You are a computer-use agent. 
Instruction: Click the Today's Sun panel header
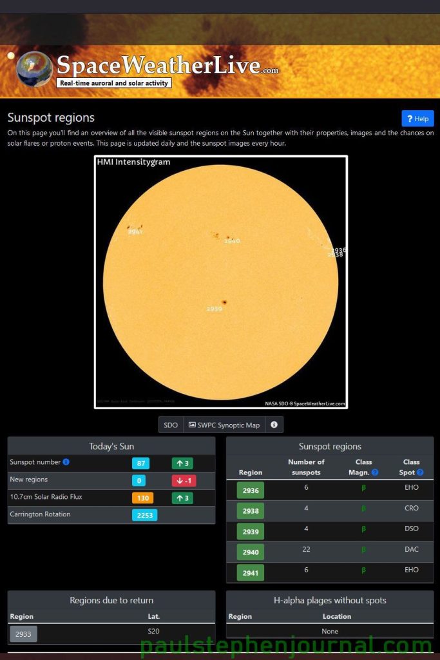click(x=111, y=446)
